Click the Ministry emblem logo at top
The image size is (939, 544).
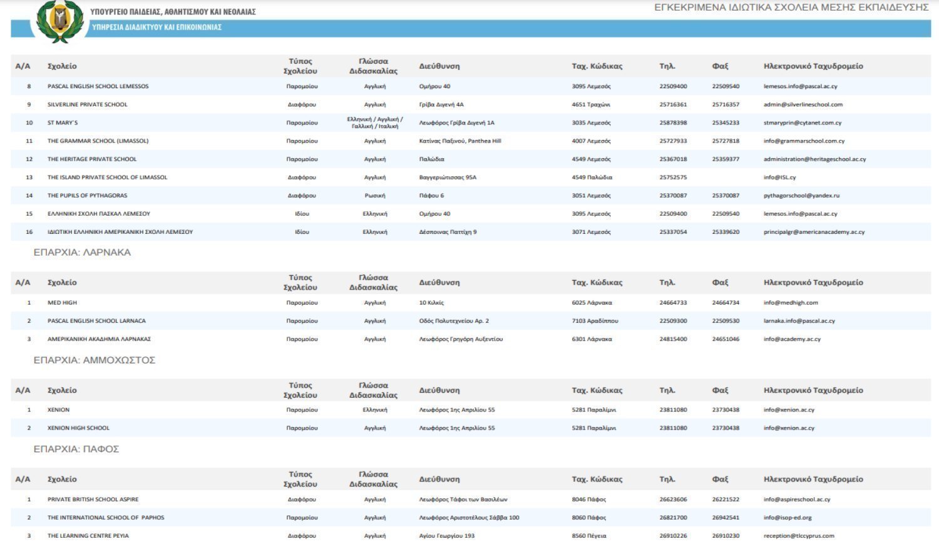(59, 21)
